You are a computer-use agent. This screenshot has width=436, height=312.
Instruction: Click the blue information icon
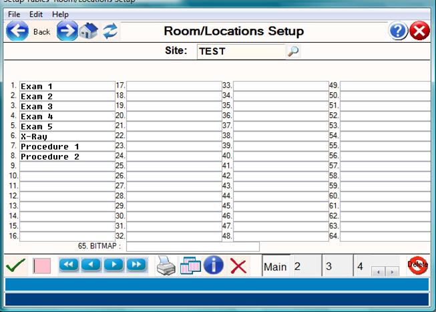point(214,265)
